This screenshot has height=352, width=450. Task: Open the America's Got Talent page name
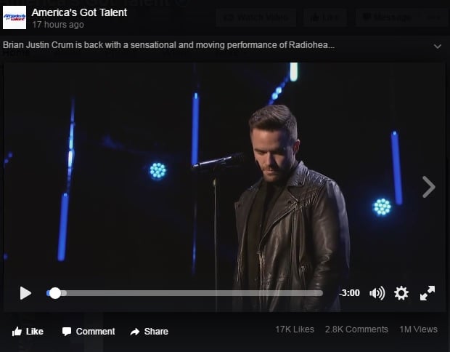tap(79, 12)
